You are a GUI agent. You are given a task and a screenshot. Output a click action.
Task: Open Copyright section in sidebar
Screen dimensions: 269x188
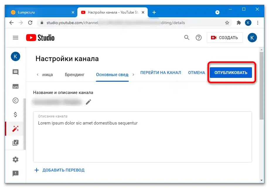point(16,100)
